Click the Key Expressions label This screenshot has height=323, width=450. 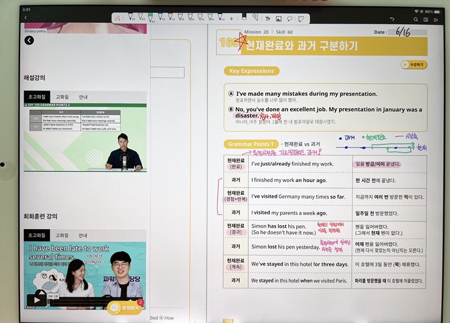coord(251,71)
